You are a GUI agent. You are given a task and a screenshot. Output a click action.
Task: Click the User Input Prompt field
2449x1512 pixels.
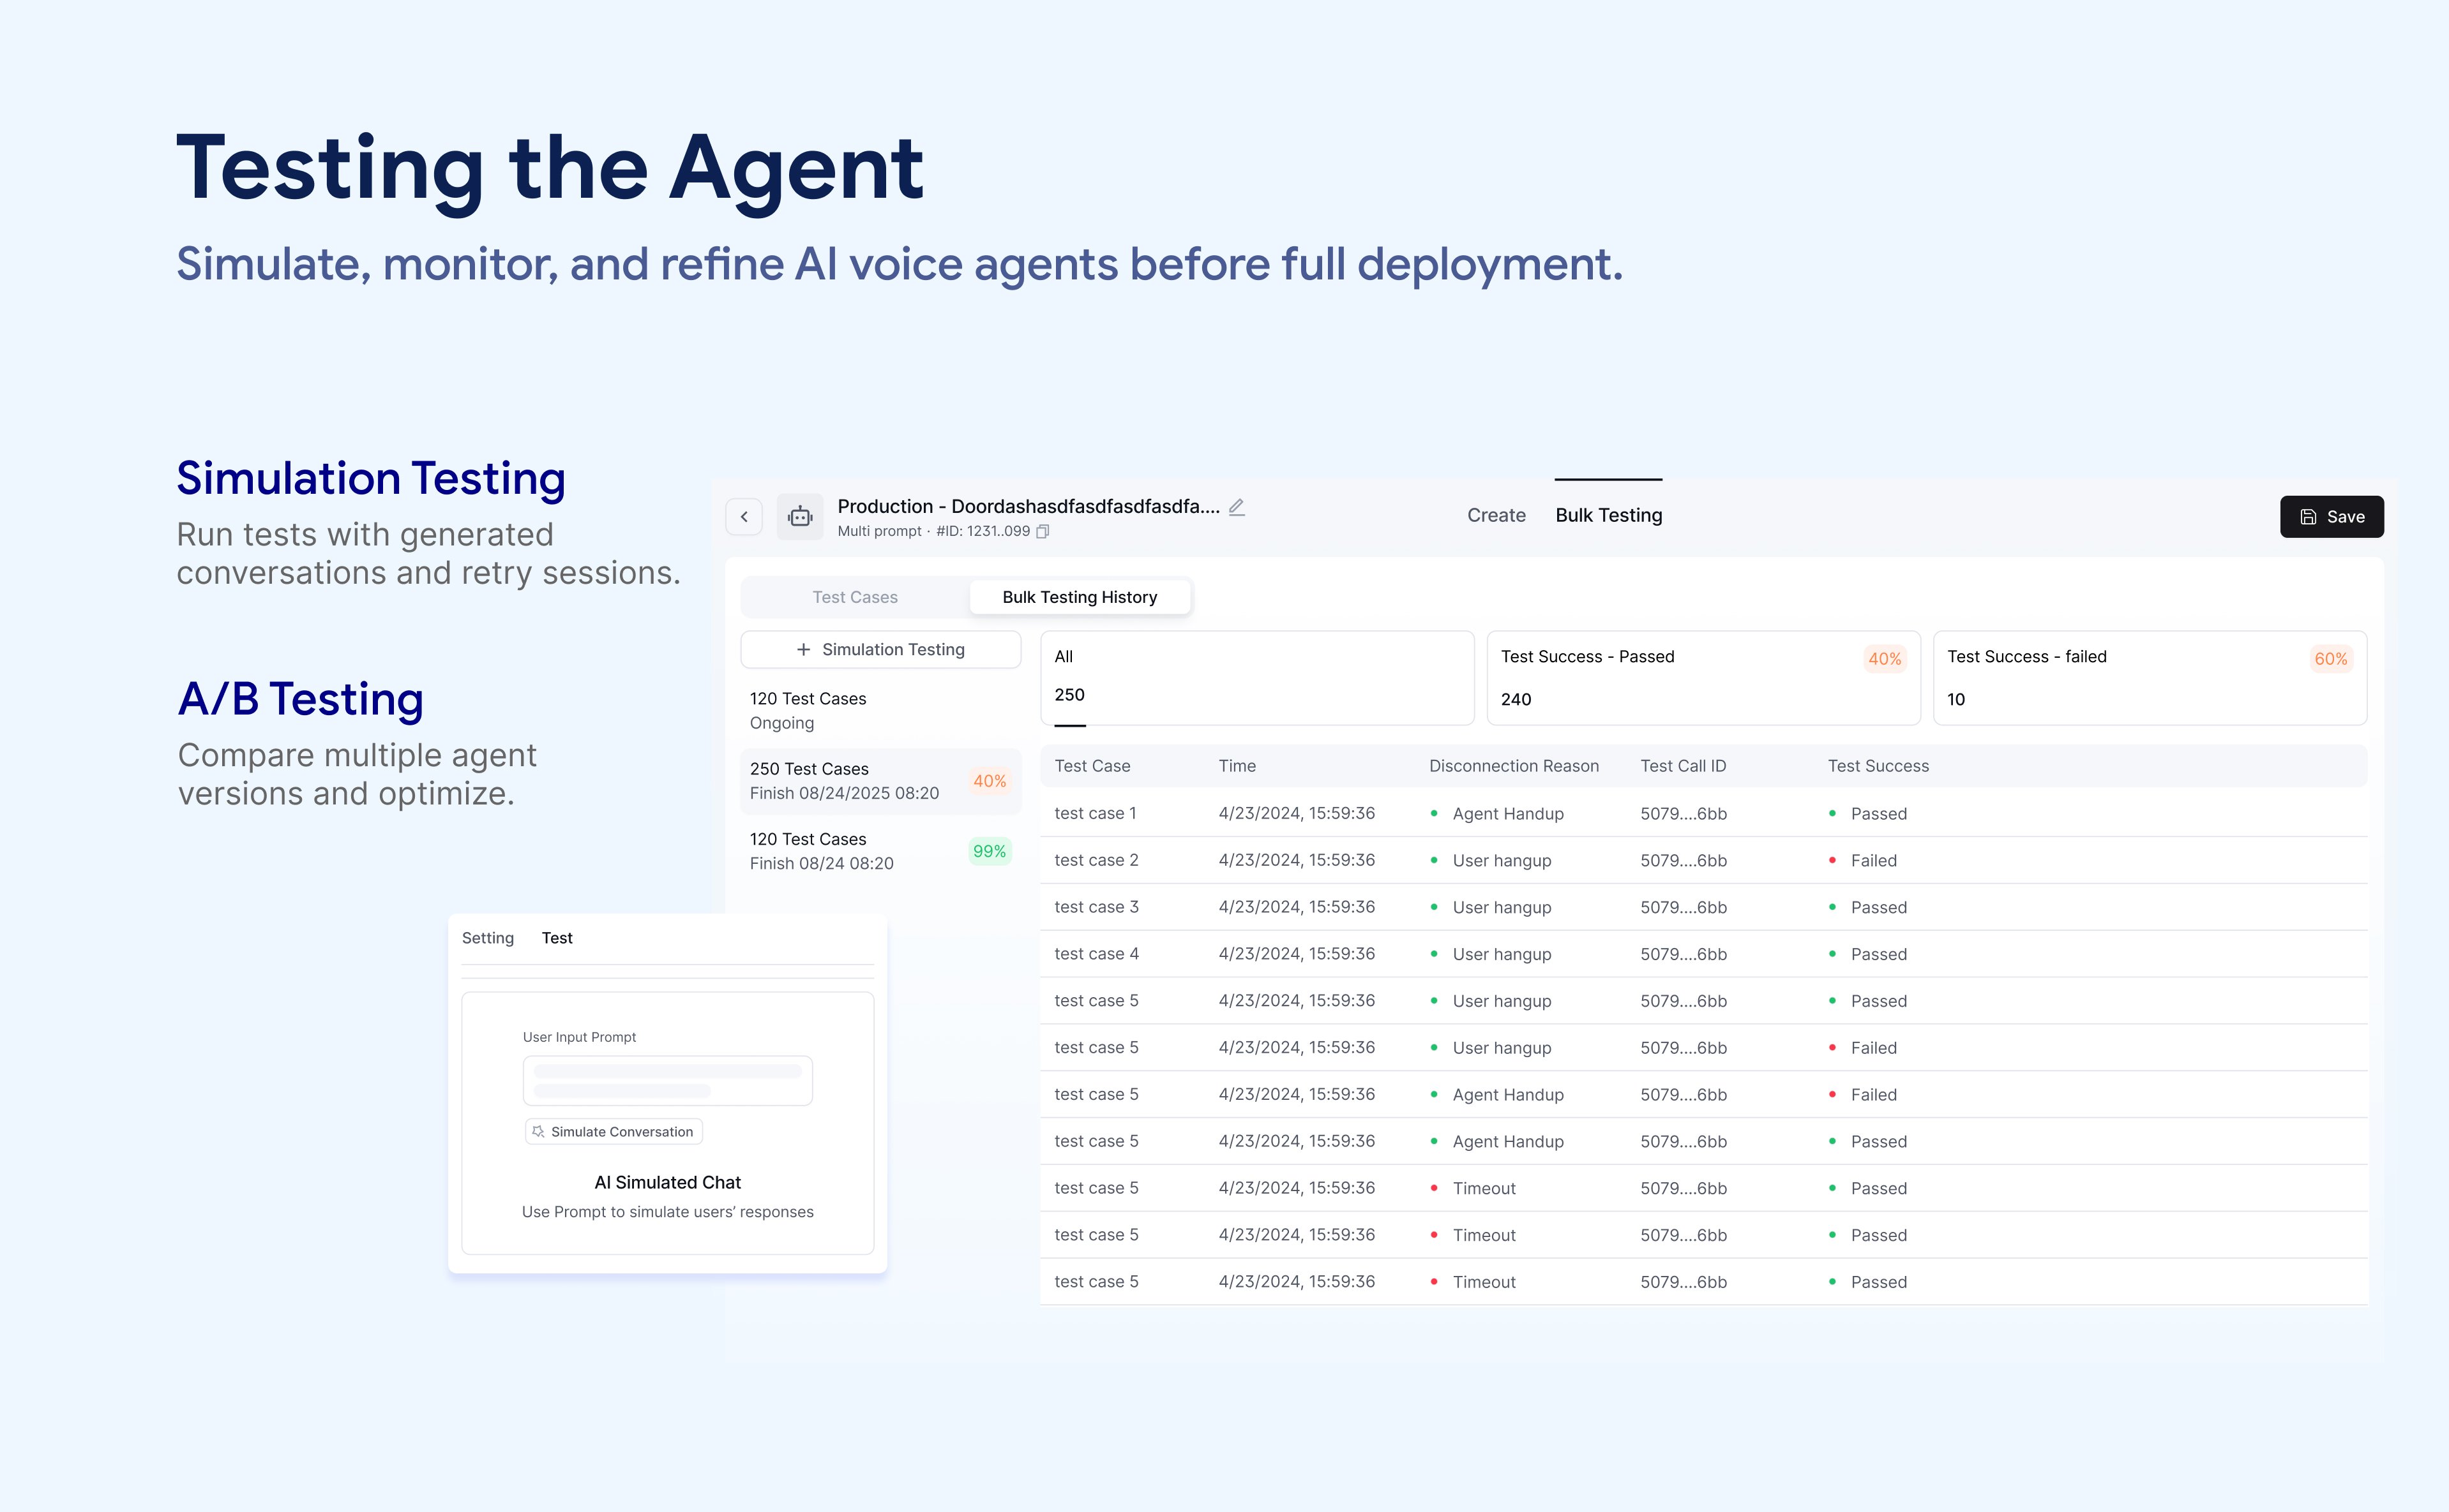point(667,1080)
